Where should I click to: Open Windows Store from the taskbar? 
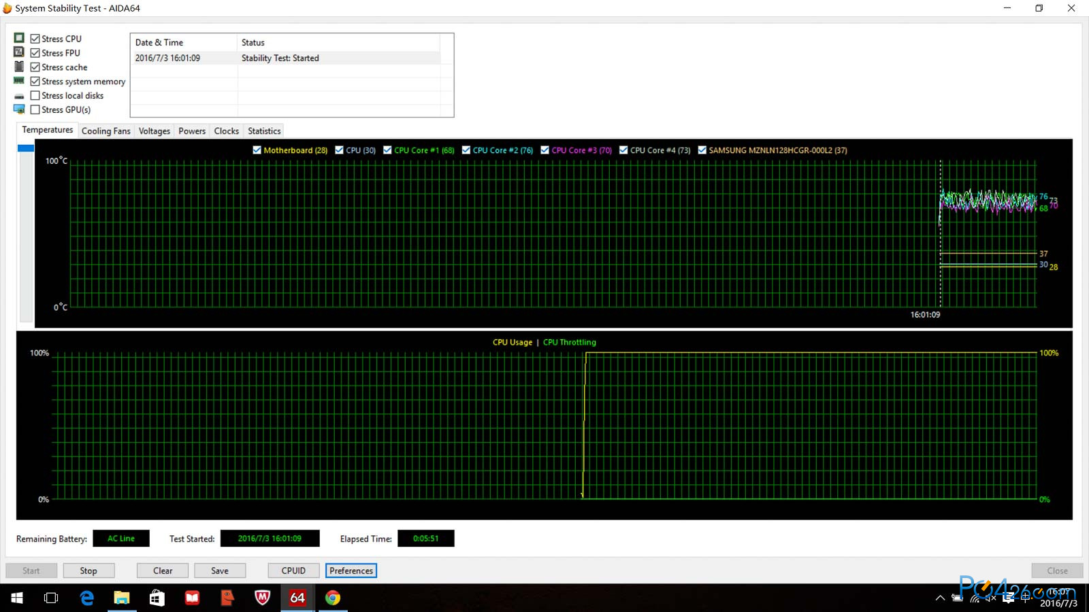[157, 598]
